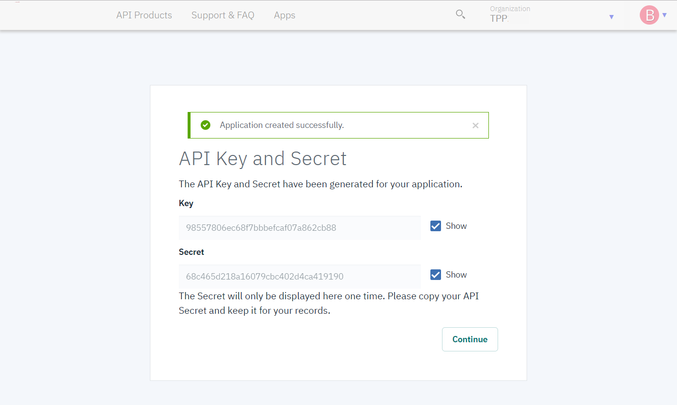Open the organization selector arrow
Viewport: 677px width, 405px height.
coord(611,16)
